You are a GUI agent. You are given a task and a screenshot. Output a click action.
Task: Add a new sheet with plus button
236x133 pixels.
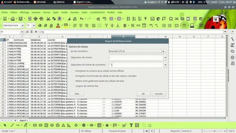[x=15, y=120]
